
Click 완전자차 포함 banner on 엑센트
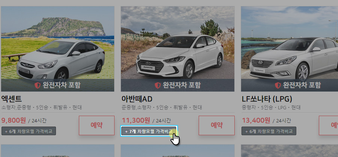coord(57,85)
